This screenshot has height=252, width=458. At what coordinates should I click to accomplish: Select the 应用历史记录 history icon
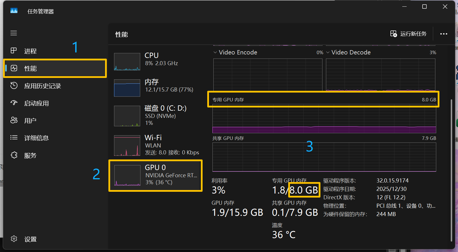click(x=14, y=86)
